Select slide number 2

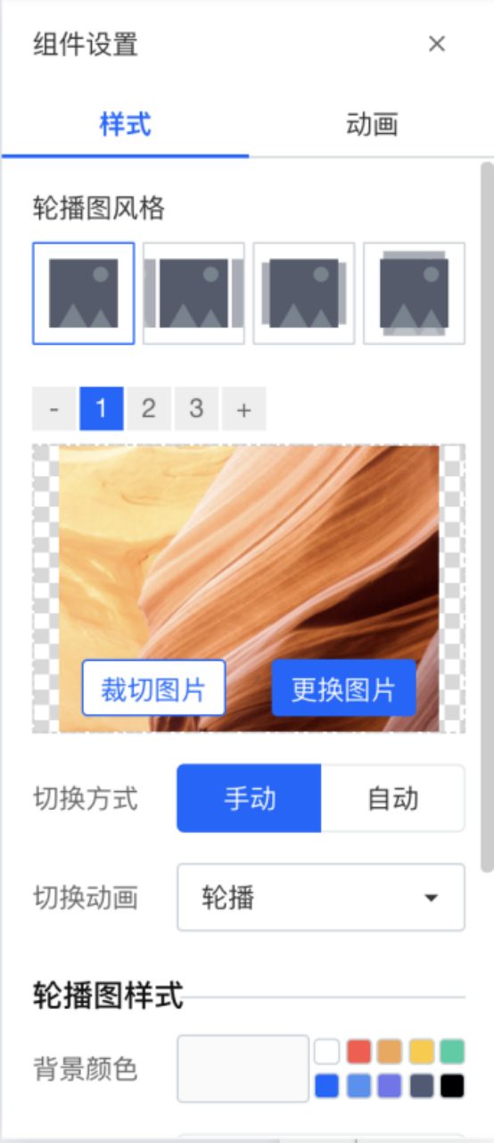point(149,409)
